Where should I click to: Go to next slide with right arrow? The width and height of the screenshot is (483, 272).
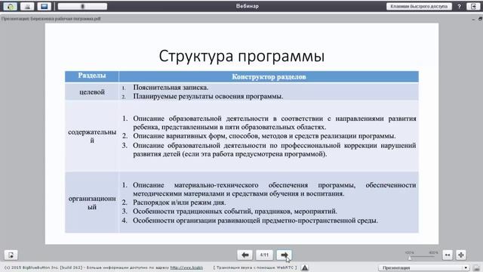(284, 255)
